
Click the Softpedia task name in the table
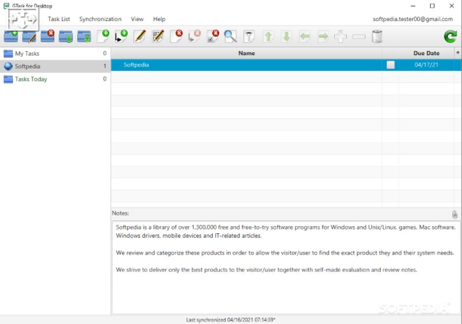(137, 65)
